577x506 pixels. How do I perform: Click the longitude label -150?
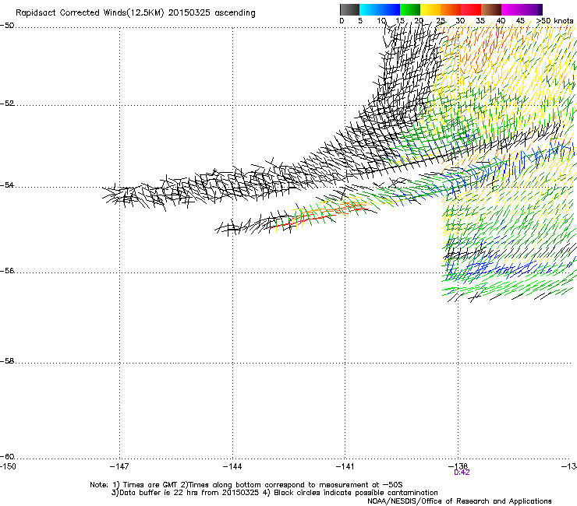(x=8, y=466)
